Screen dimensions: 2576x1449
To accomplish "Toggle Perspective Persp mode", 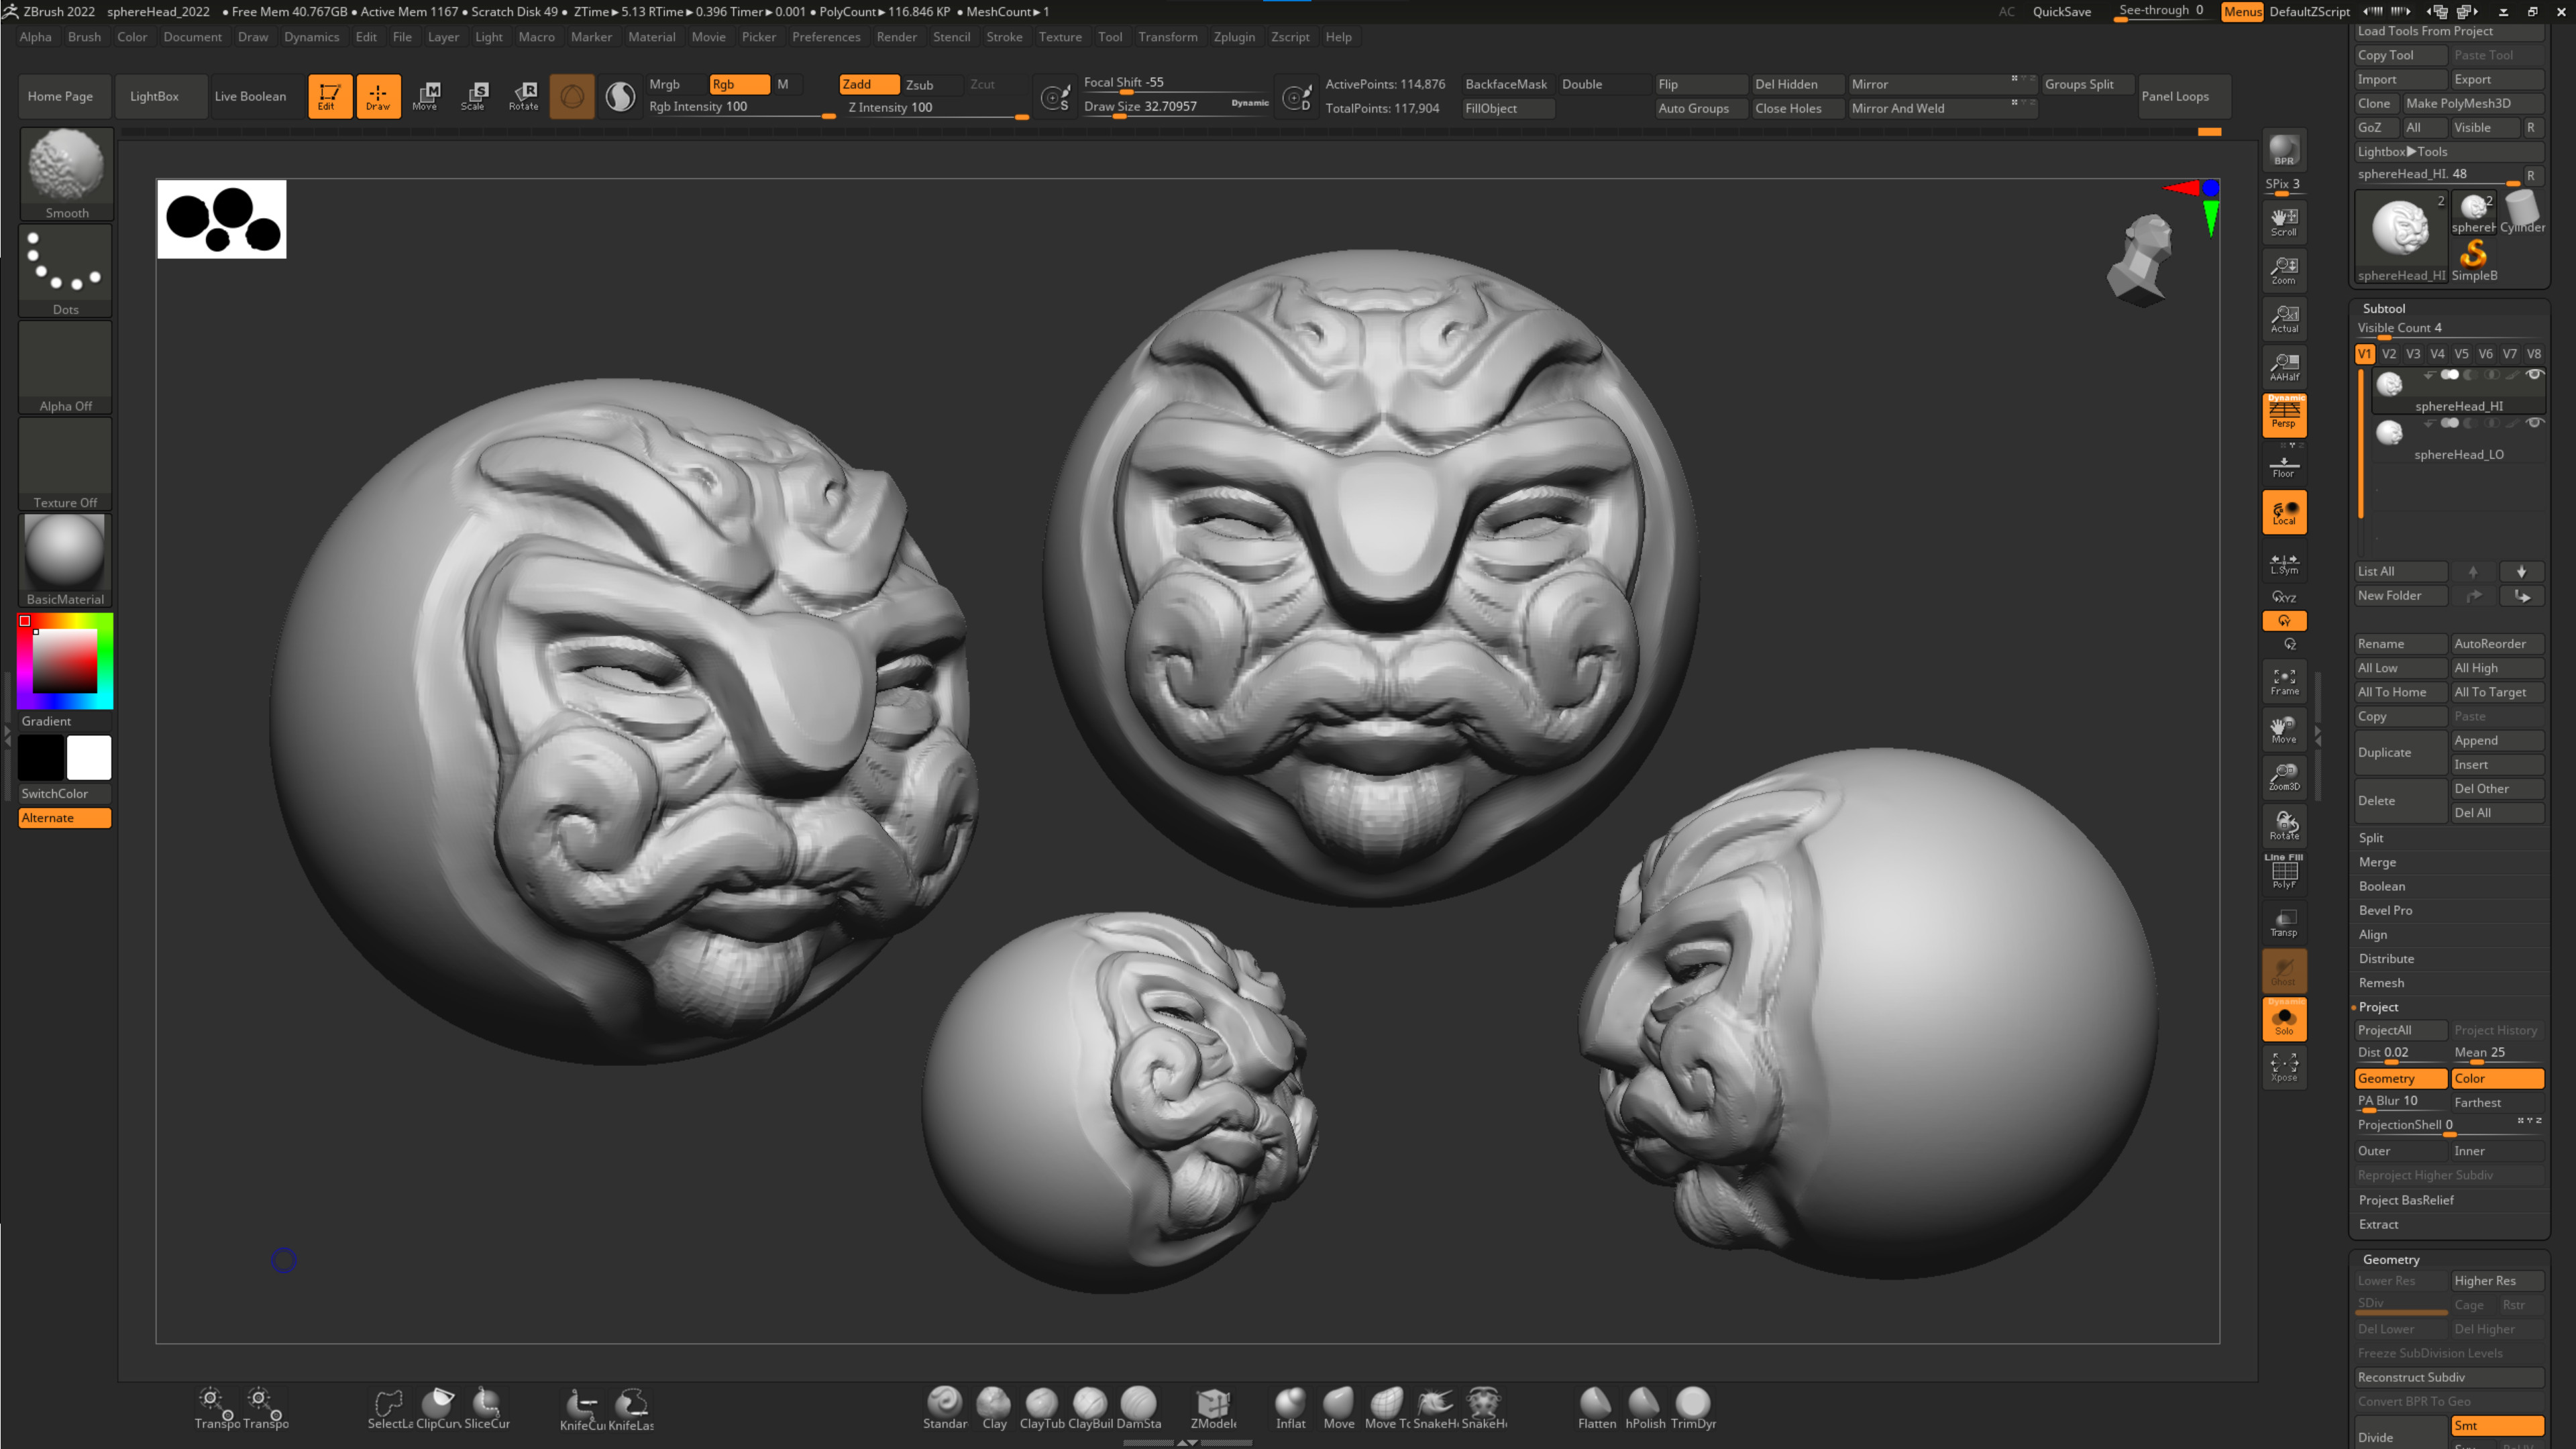I will [2284, 414].
